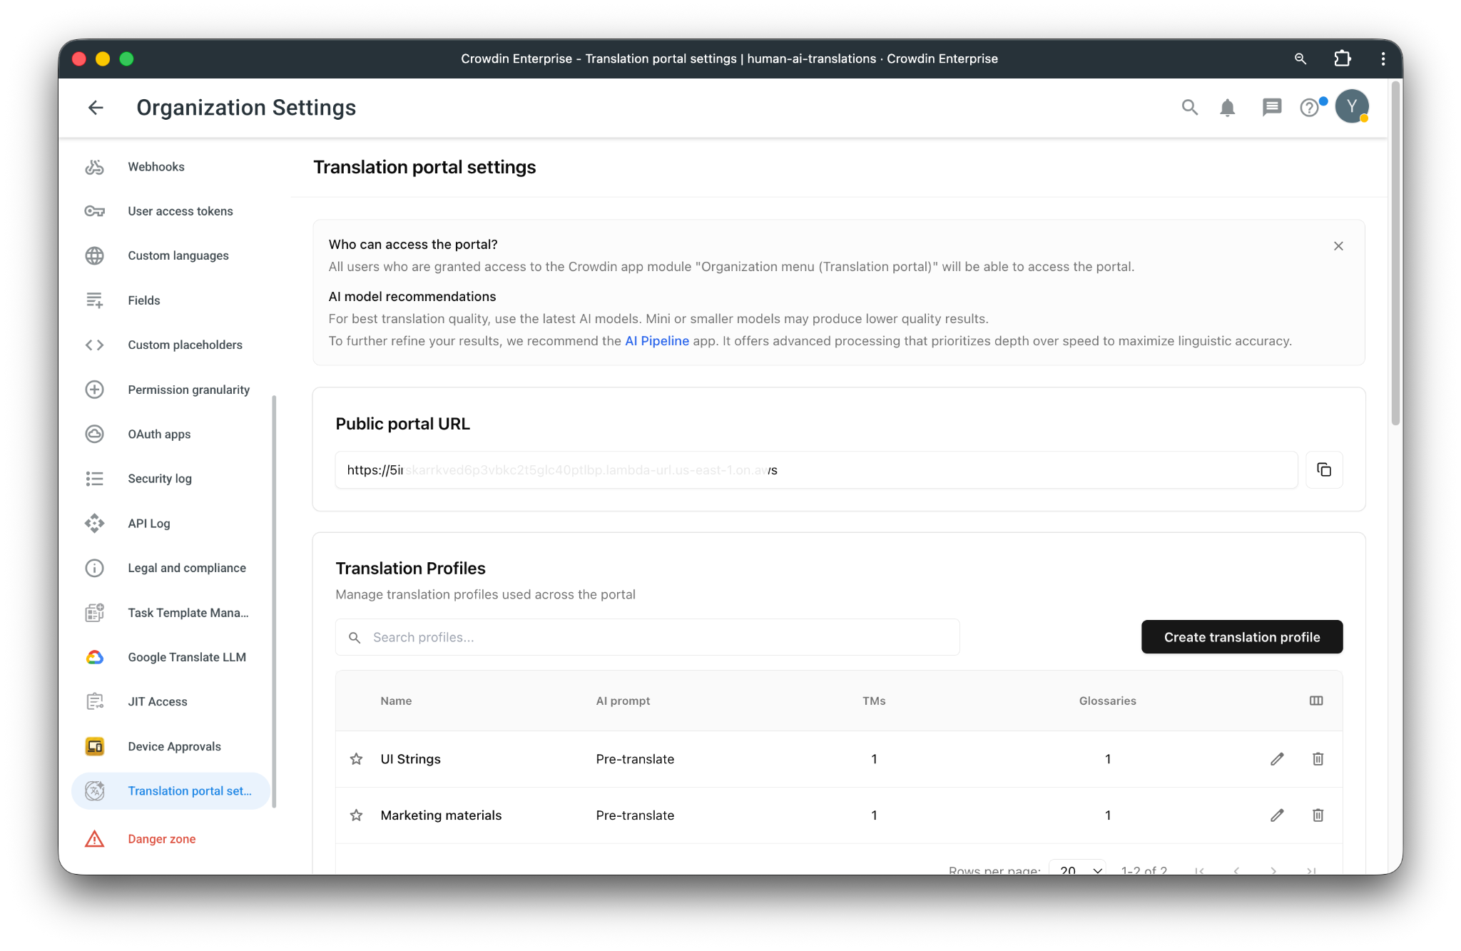Click the UI Strings profile name
This screenshot has width=1461, height=951.
click(410, 759)
